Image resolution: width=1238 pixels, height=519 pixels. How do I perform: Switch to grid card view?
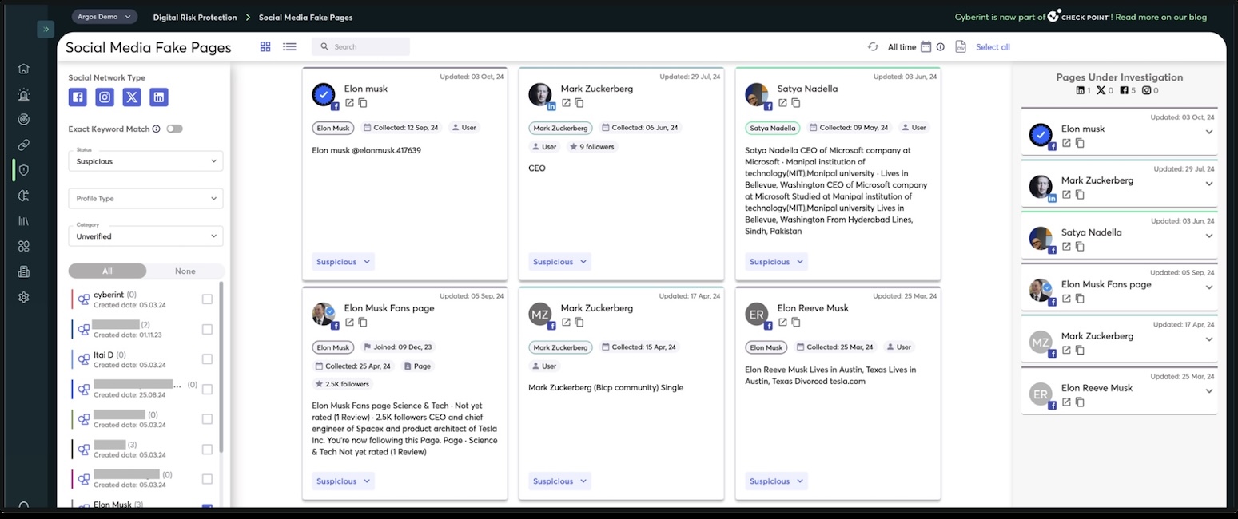pyautogui.click(x=265, y=47)
